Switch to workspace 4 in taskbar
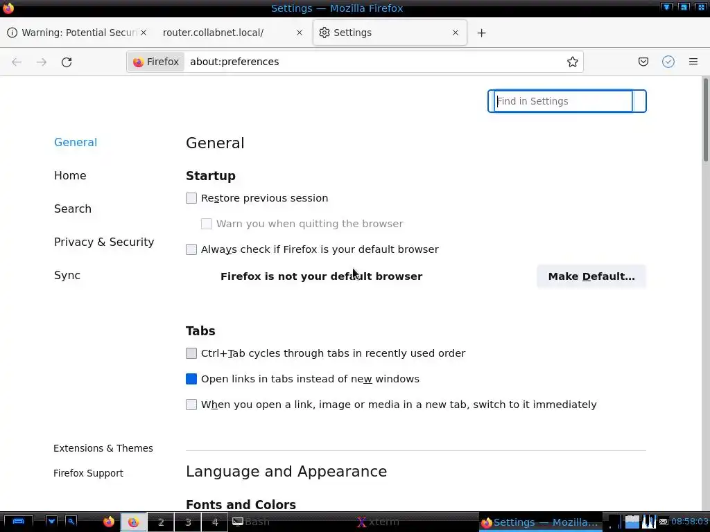Viewport: 710px width, 532px height. point(215,522)
